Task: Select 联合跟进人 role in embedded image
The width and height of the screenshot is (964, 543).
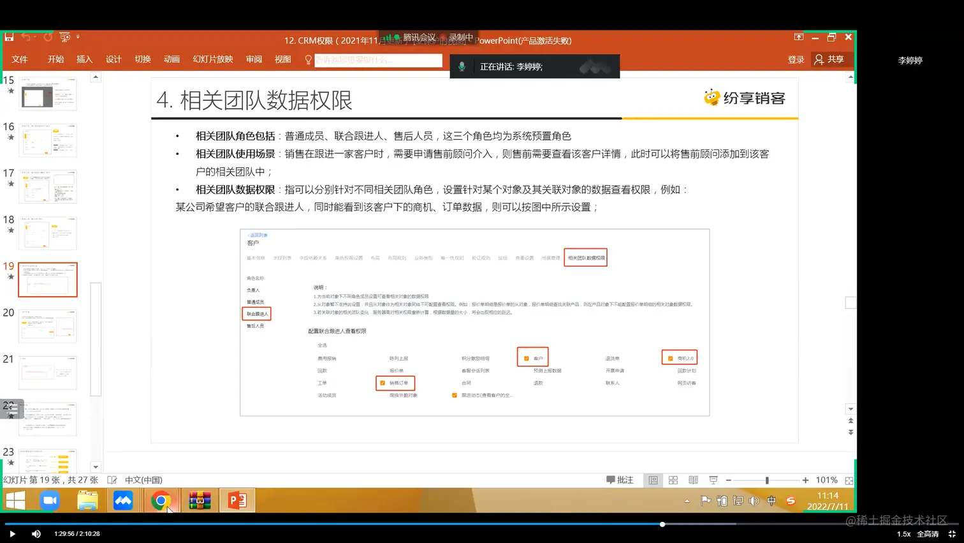Action: 257,314
